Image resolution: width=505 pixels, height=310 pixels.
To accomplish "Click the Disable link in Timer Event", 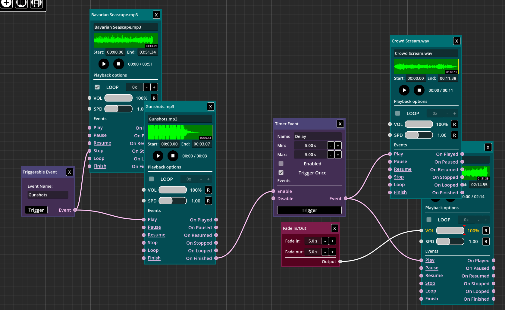I will click(285, 199).
